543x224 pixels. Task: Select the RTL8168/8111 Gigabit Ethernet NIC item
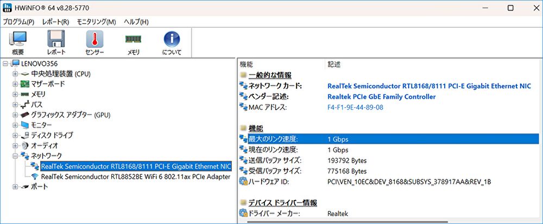coord(136,166)
